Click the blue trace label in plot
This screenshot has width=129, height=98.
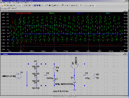pyautogui.click(x=80, y=13)
